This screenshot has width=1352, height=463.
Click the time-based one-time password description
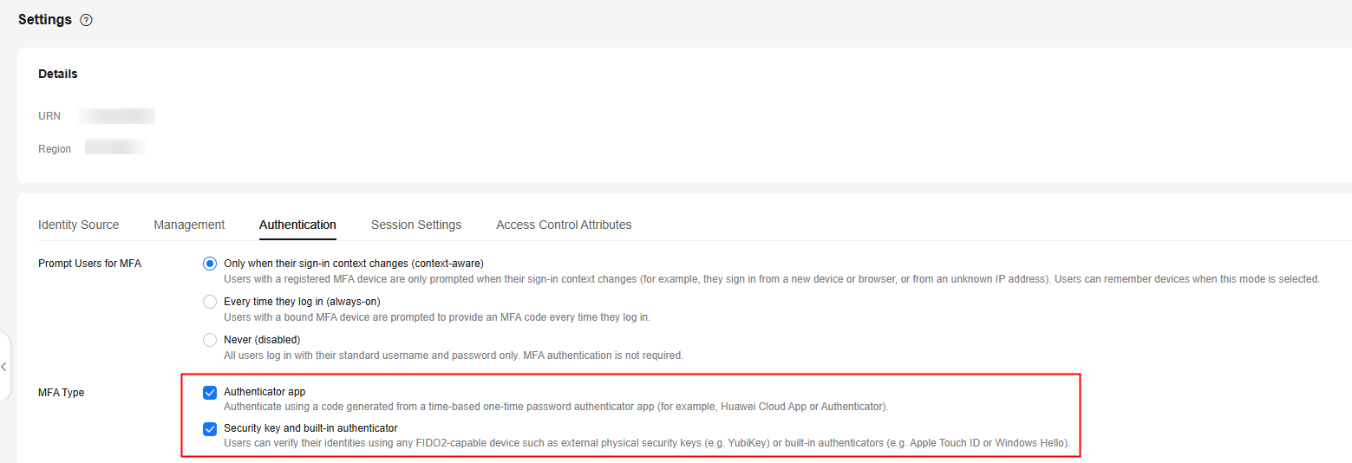556,407
